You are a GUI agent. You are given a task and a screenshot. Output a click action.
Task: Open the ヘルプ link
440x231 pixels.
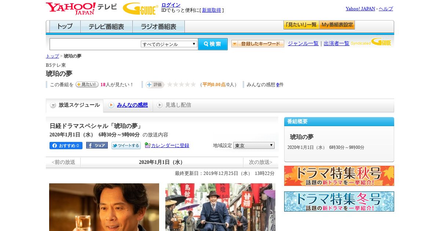point(386,8)
